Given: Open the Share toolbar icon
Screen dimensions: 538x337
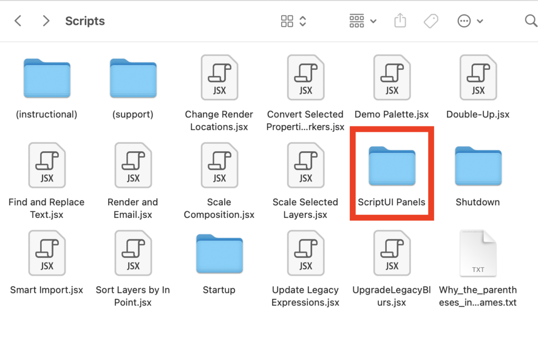Looking at the screenshot, I should coord(400,21).
